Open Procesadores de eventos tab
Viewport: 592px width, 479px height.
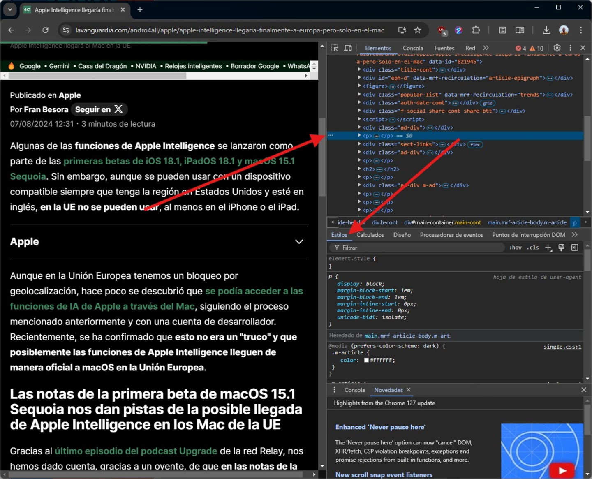click(x=451, y=235)
